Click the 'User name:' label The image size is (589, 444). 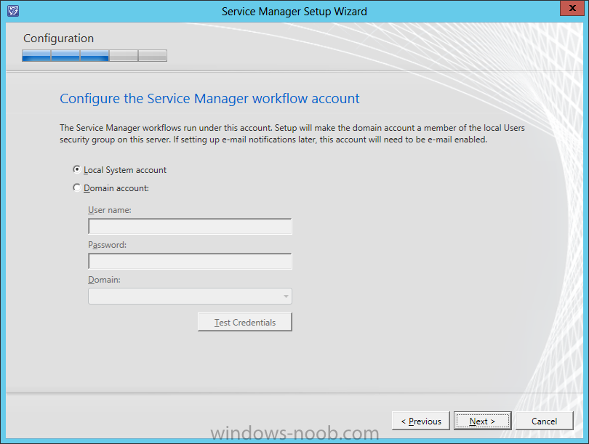(x=110, y=210)
